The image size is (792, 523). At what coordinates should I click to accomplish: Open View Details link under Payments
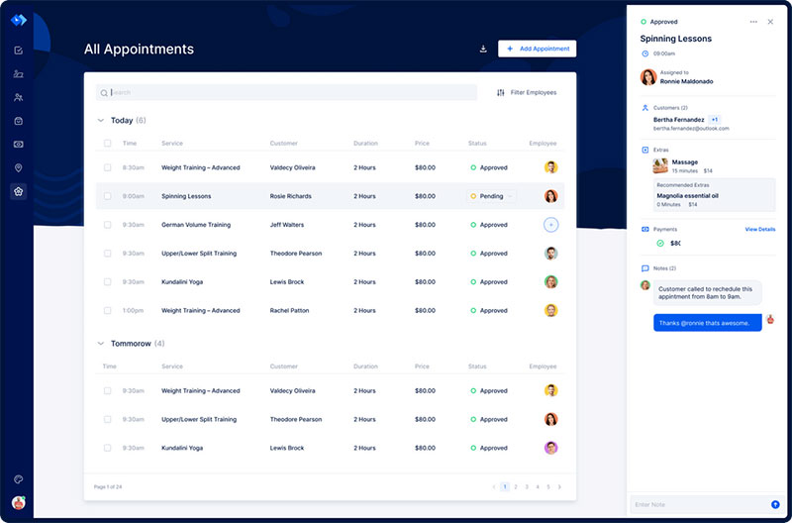[759, 229]
